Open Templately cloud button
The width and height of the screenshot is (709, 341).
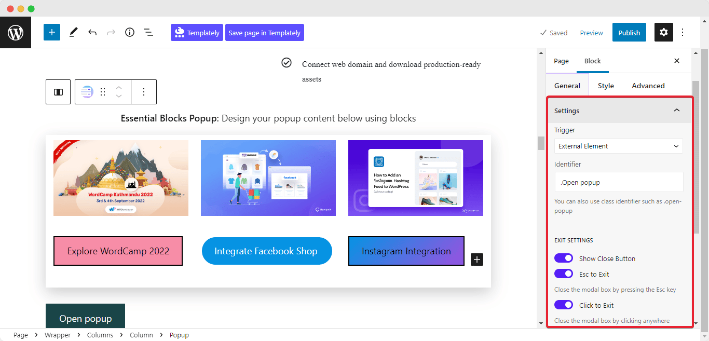tap(197, 32)
